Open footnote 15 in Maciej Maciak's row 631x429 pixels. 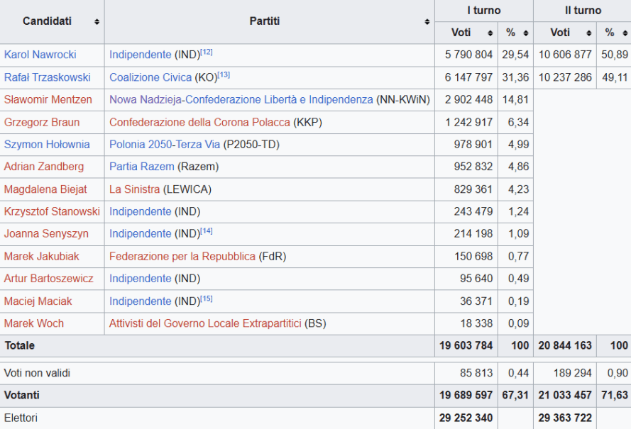pos(207,299)
